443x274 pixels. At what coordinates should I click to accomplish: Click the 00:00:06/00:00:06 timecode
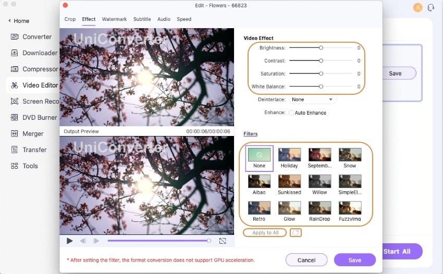click(x=208, y=131)
